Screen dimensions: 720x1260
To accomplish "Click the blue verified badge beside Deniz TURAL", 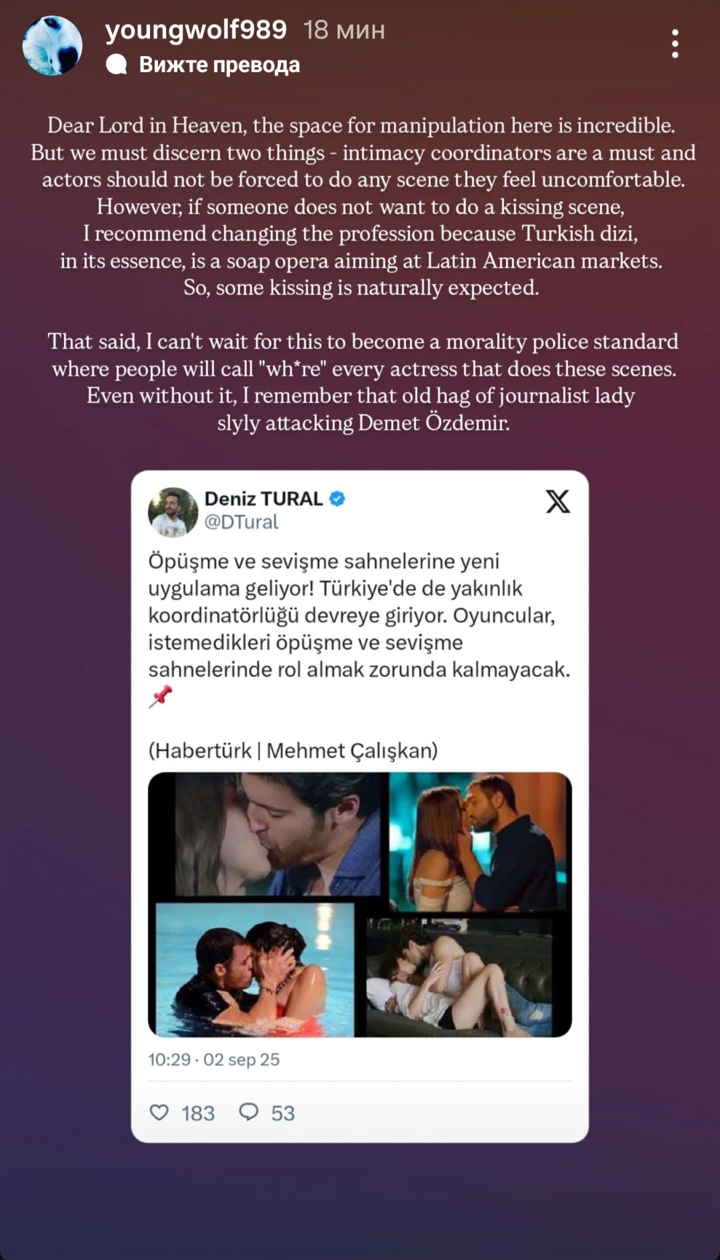I will pos(338,498).
